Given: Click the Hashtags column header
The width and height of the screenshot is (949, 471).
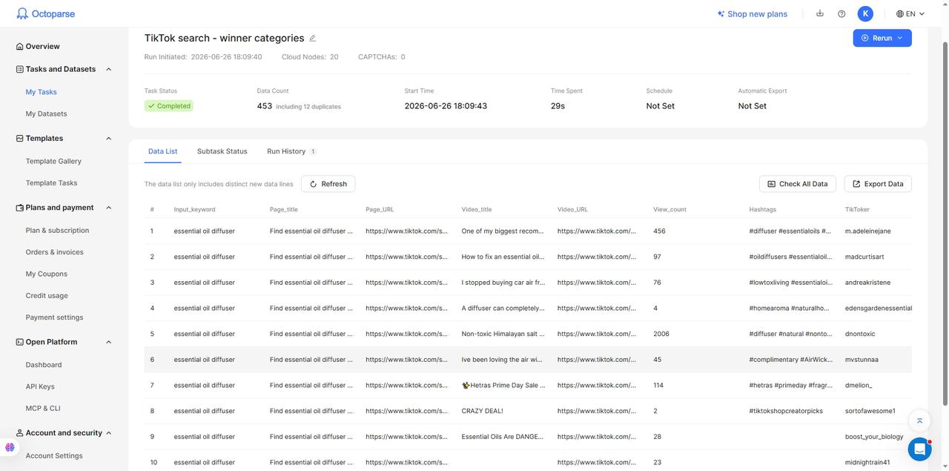Looking at the screenshot, I should click(762, 209).
